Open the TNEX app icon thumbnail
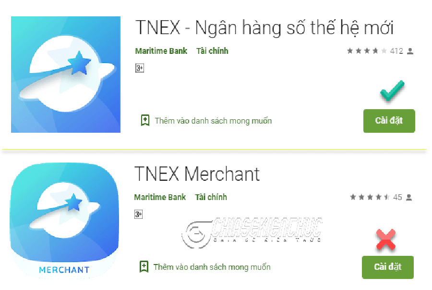Image resolution: width=432 pixels, height=290 pixels. (x=66, y=75)
